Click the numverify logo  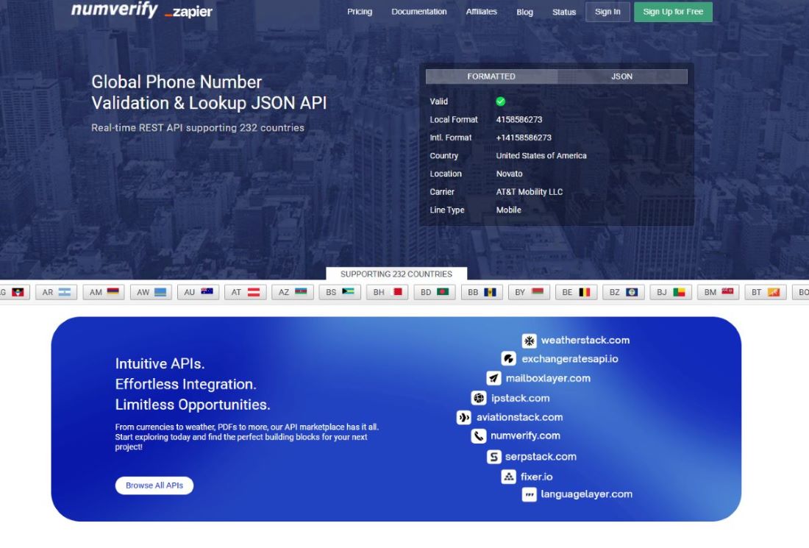(114, 10)
